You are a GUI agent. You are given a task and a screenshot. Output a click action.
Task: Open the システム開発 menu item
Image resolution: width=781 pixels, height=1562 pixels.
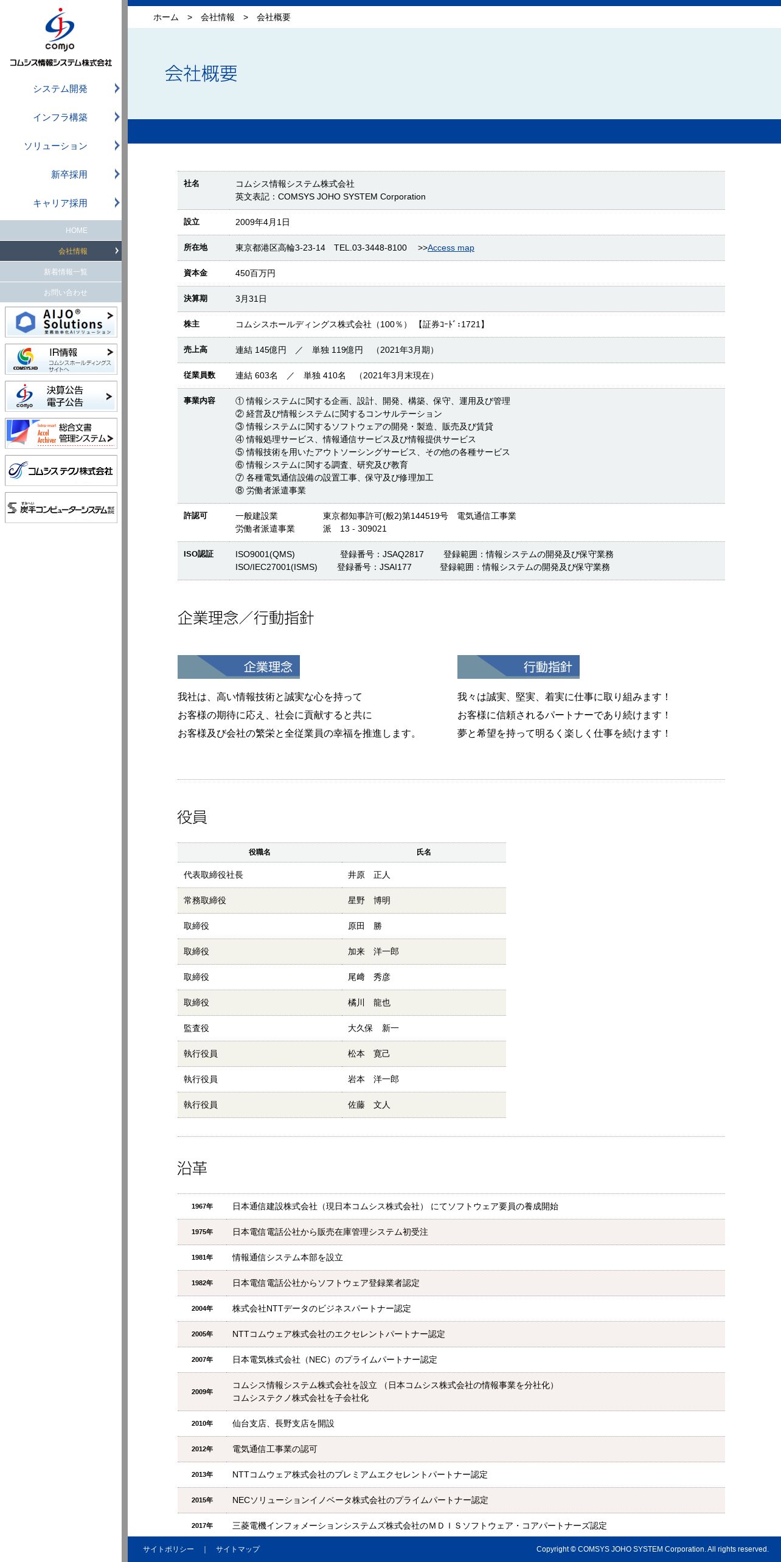61,89
